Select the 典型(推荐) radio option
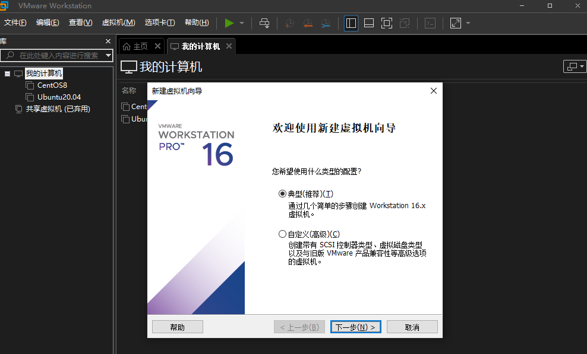587x354 pixels. (282, 194)
